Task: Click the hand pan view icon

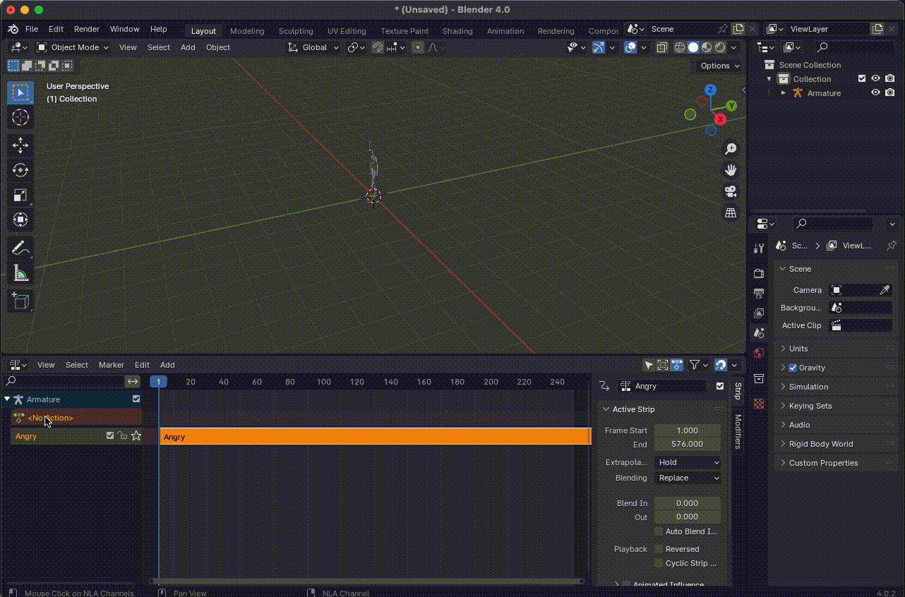Action: [731, 170]
